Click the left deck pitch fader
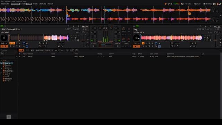Viewport: 222px width, 125px height. pyautogui.click(x=83, y=41)
